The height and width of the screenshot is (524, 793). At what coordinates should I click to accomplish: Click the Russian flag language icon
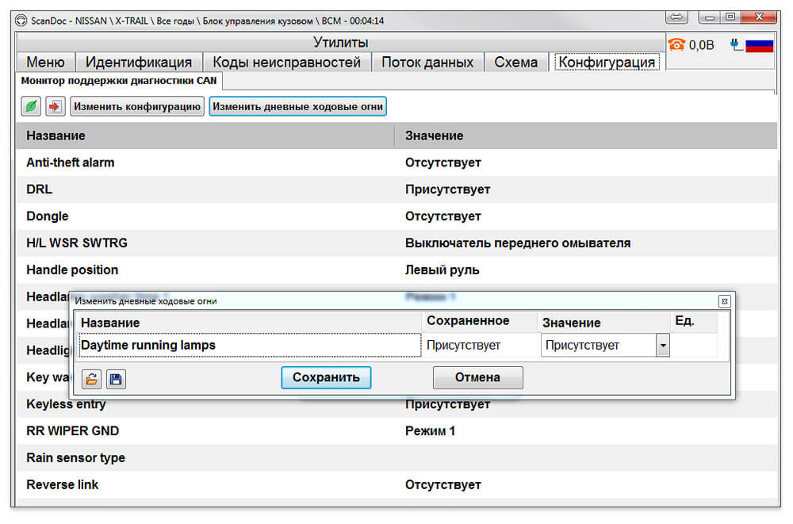coord(759,45)
